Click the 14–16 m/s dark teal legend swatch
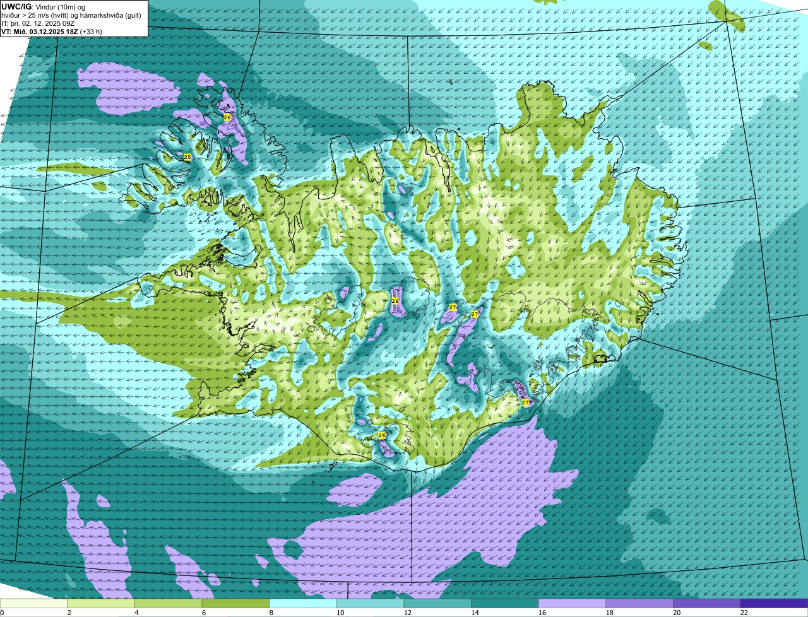The image size is (808, 617). point(505,603)
